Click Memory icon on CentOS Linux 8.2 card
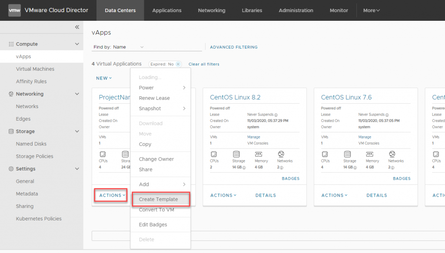Screen dimensions: 445x253 tap(259, 154)
